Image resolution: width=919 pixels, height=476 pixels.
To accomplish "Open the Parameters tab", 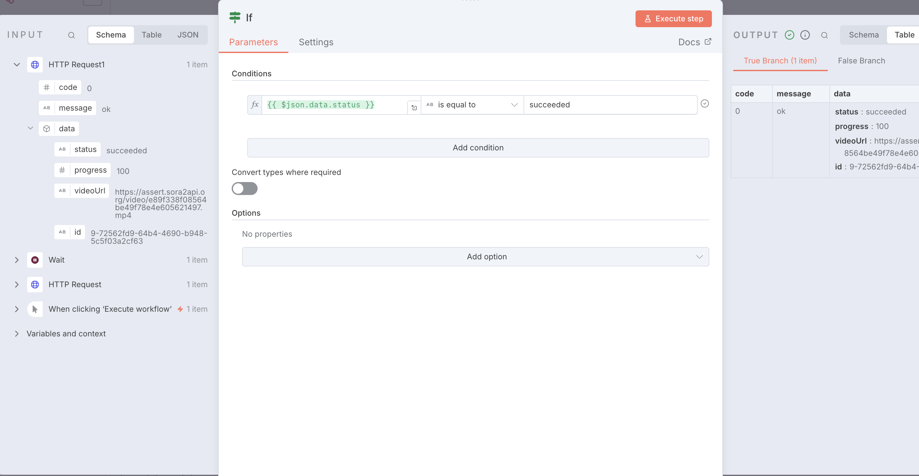I will pyautogui.click(x=253, y=42).
